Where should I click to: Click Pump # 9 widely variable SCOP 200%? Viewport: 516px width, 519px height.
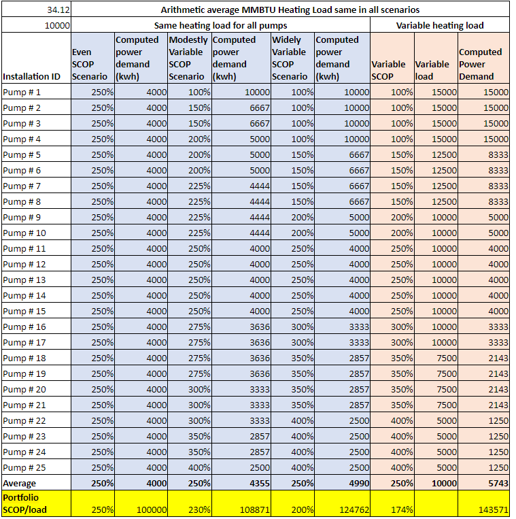293,217
